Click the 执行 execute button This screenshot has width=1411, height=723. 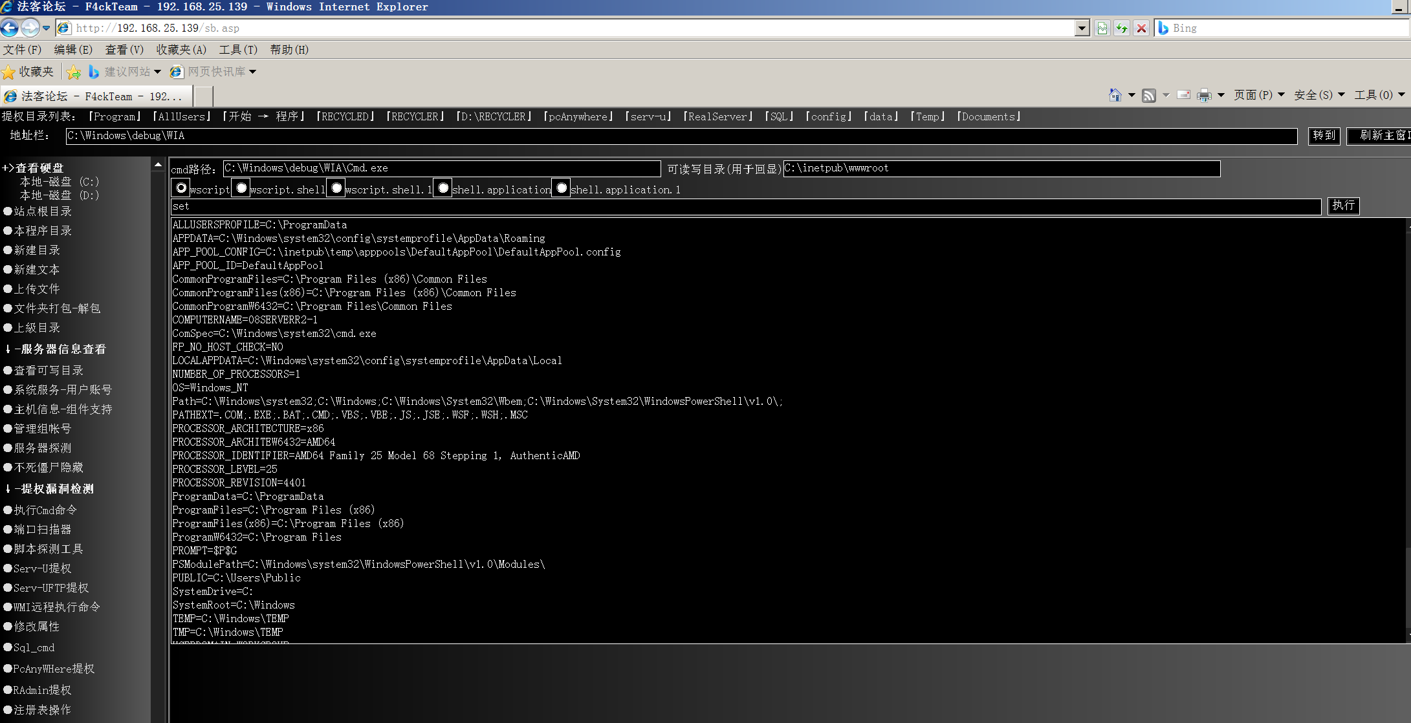[1343, 206]
